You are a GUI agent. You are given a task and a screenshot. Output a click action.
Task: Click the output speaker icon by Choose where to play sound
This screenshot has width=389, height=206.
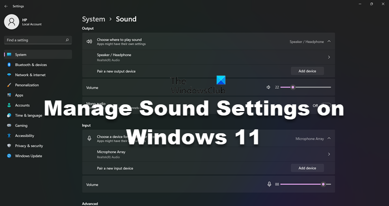coord(89,42)
